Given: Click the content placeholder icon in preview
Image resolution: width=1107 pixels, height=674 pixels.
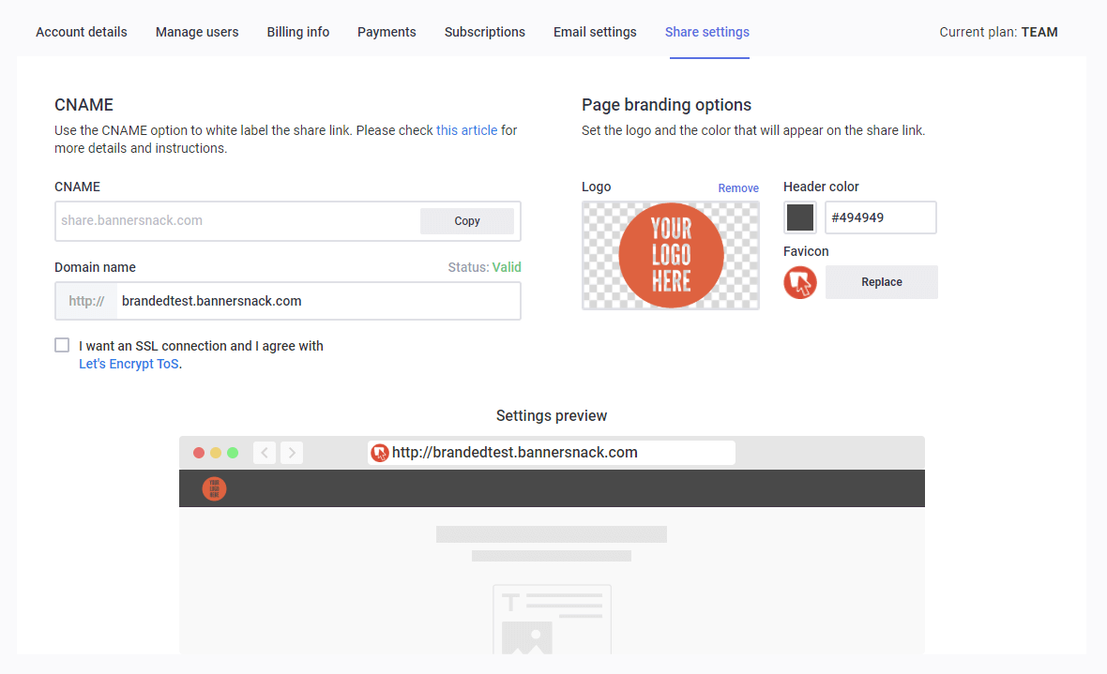Looking at the screenshot, I should (552, 619).
